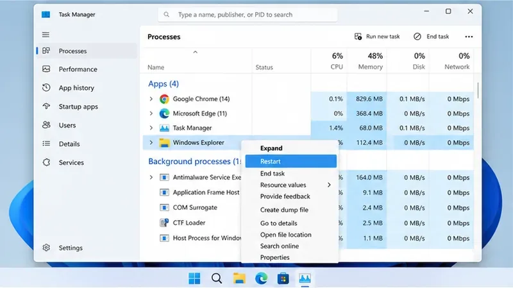Choose Search online menu entry
This screenshot has width=513, height=288.
click(x=280, y=246)
